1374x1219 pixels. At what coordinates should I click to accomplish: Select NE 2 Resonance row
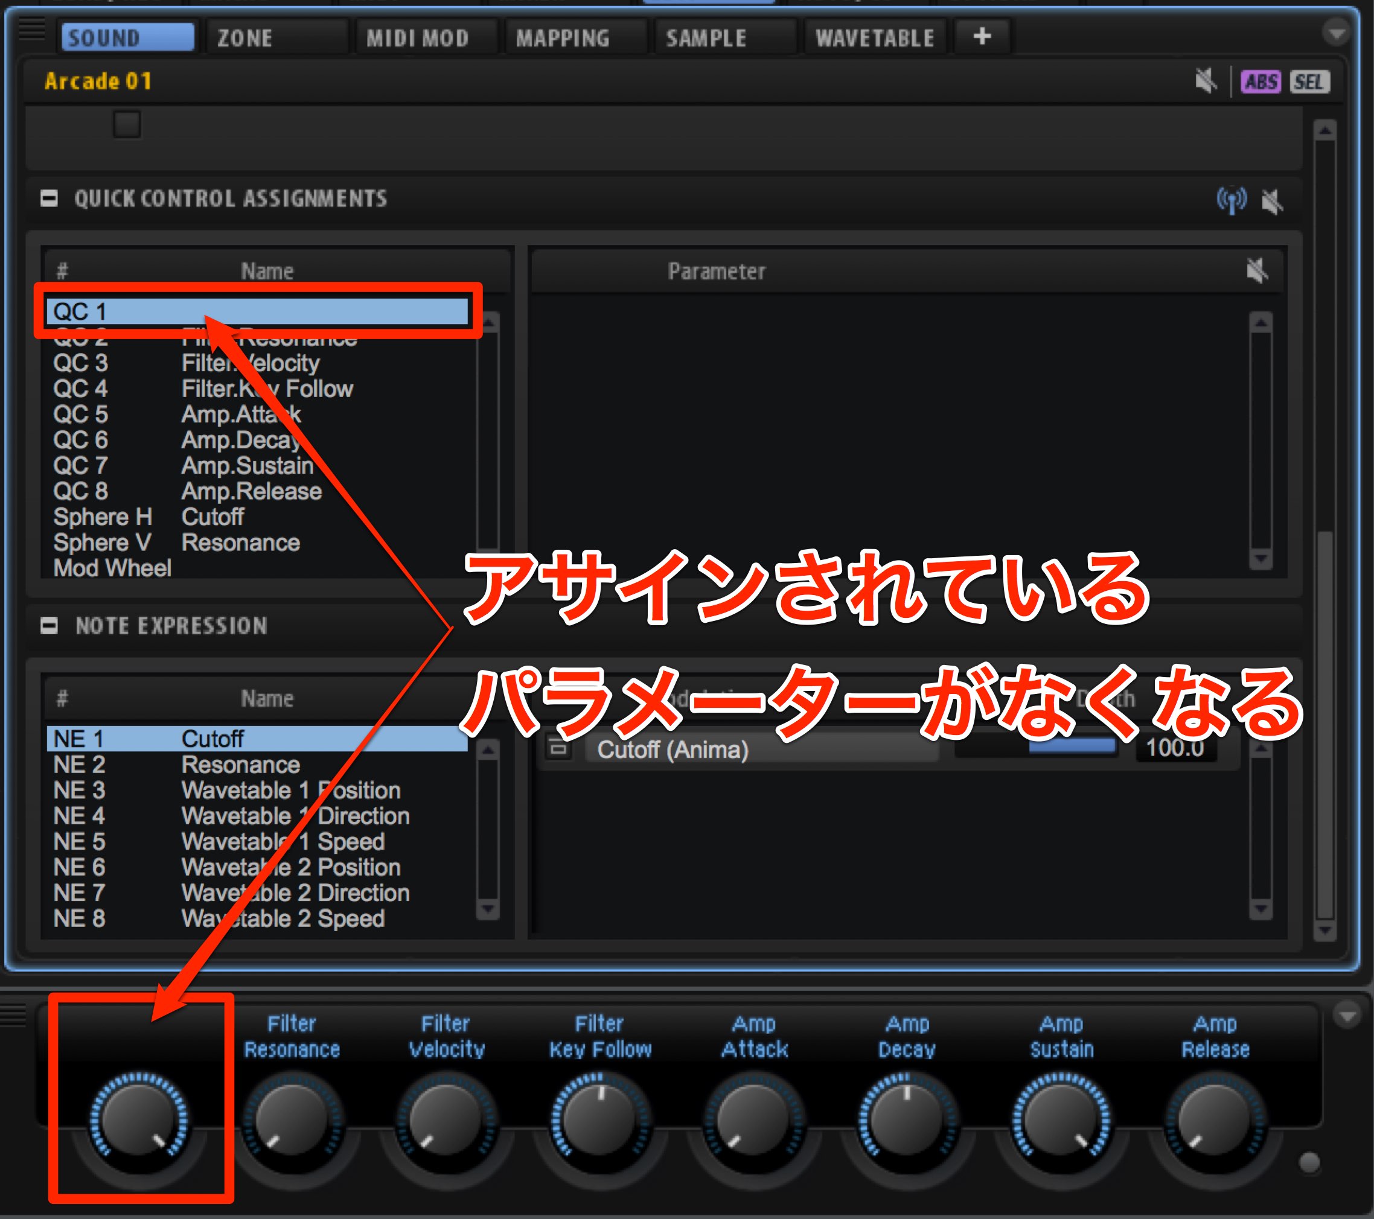(257, 765)
